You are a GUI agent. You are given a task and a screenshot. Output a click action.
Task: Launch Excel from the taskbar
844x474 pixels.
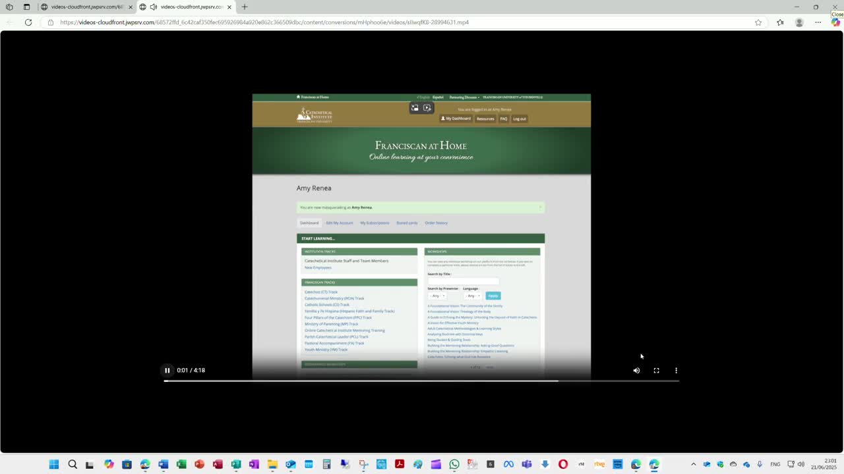[181, 464]
